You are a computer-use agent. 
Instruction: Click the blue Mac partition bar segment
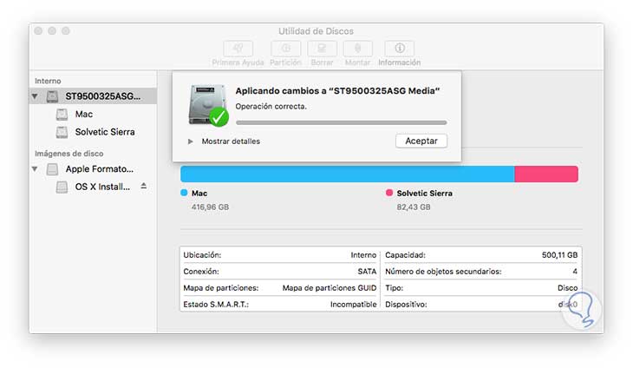point(347,174)
